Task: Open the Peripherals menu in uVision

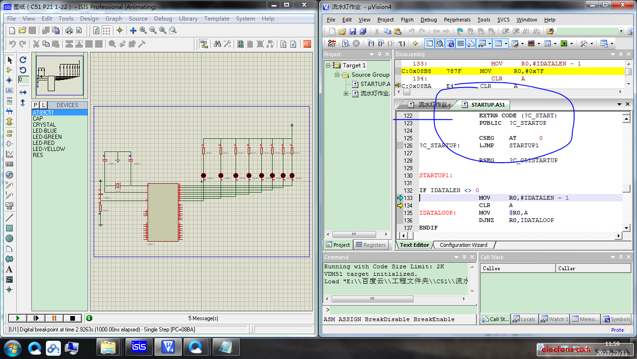Action: pyautogui.click(x=457, y=20)
